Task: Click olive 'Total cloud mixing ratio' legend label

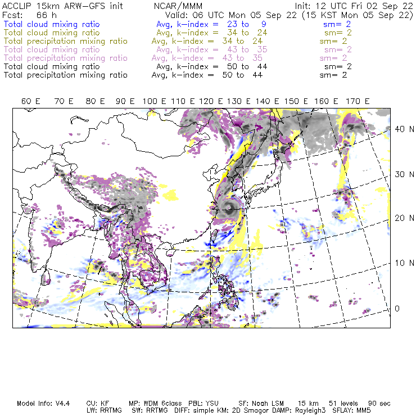Action: pos(52,33)
